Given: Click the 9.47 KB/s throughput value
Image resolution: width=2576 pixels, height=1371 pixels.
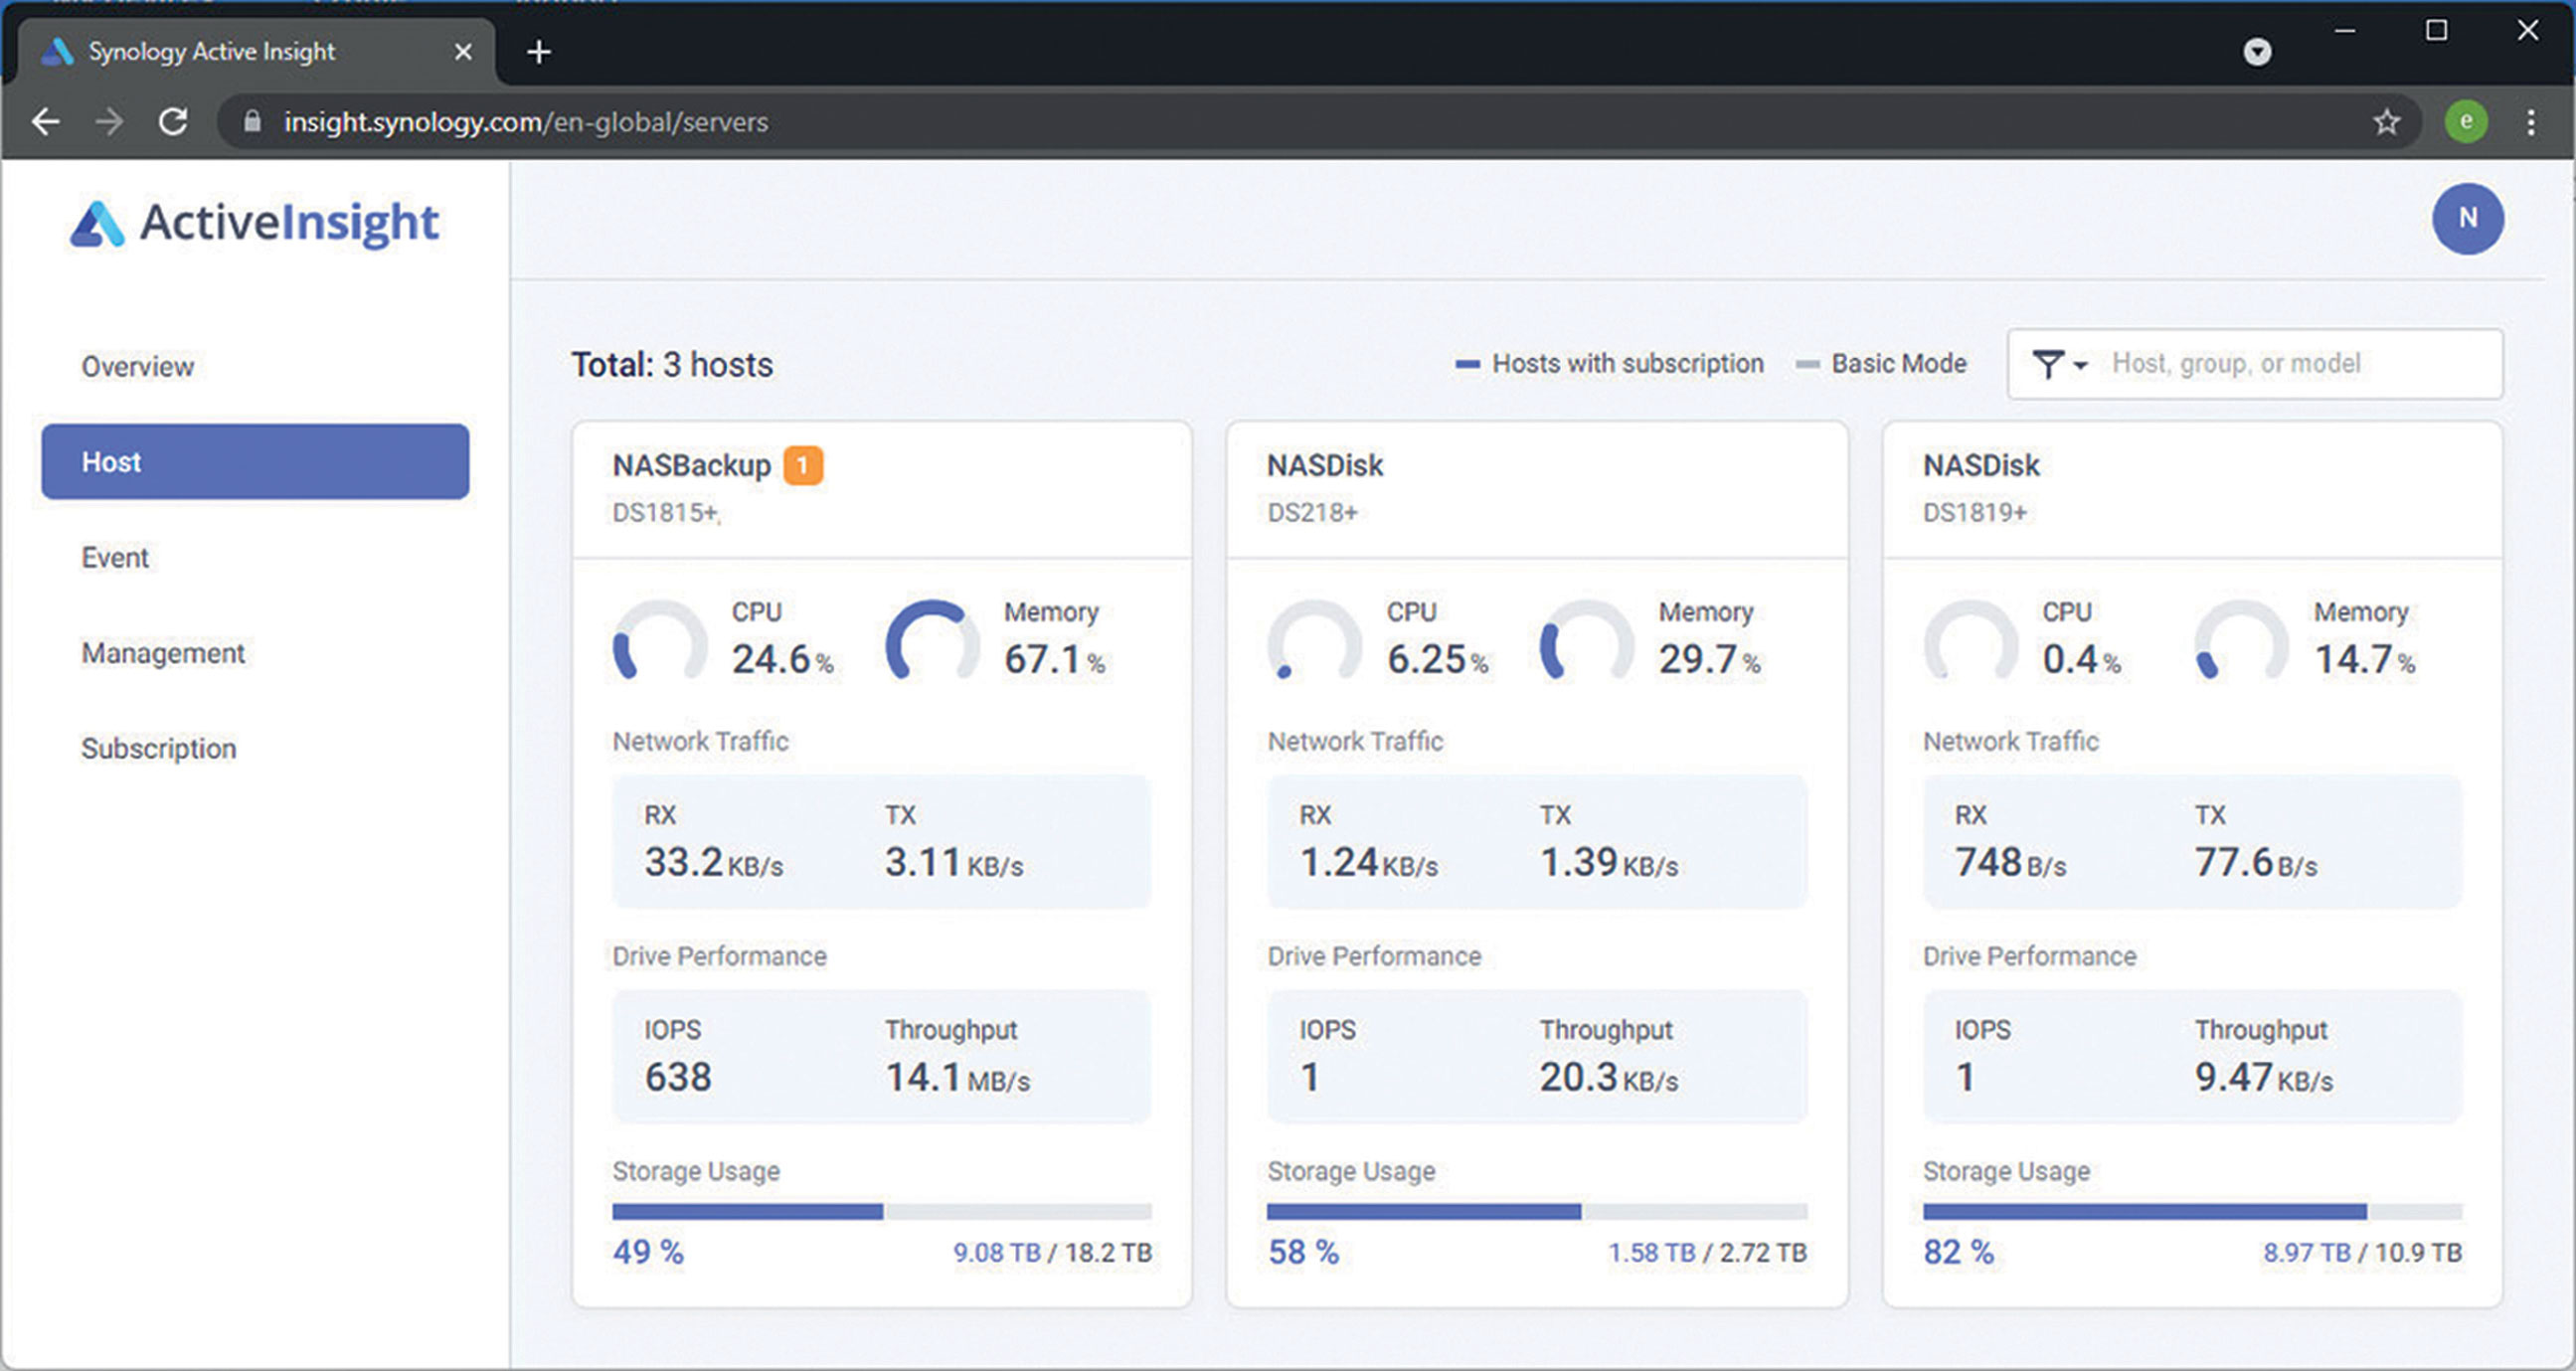Looking at the screenshot, I should pos(2264,1077).
